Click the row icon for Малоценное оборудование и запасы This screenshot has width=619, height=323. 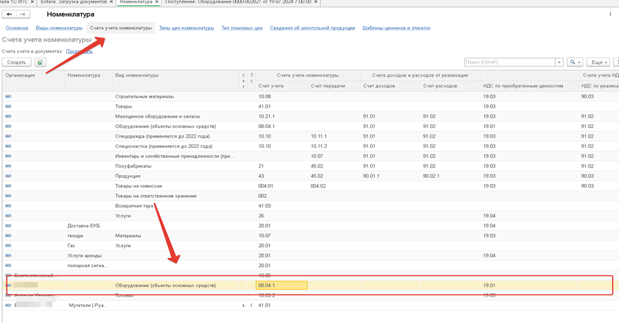point(8,116)
